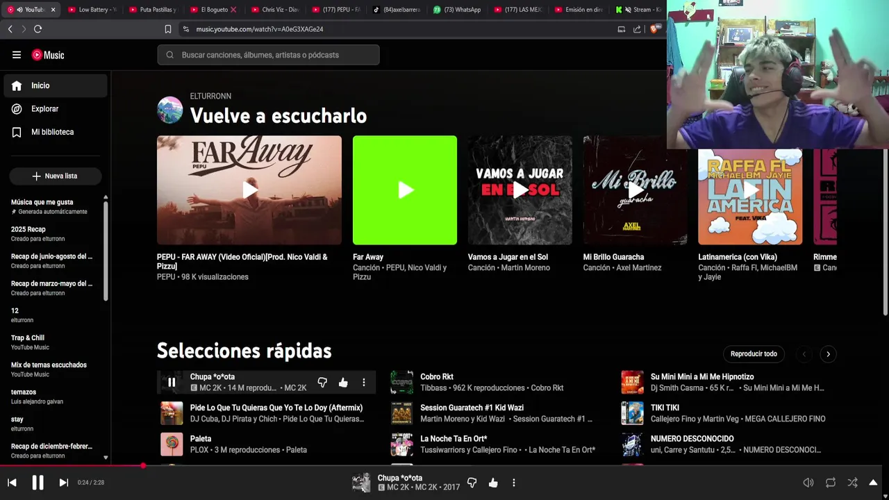Play the Paleta song cover
889x500 pixels.
(x=172, y=444)
